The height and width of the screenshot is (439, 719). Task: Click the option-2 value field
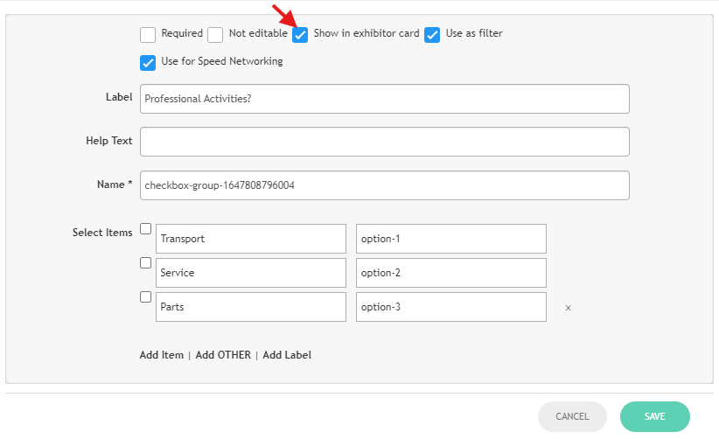click(x=450, y=273)
